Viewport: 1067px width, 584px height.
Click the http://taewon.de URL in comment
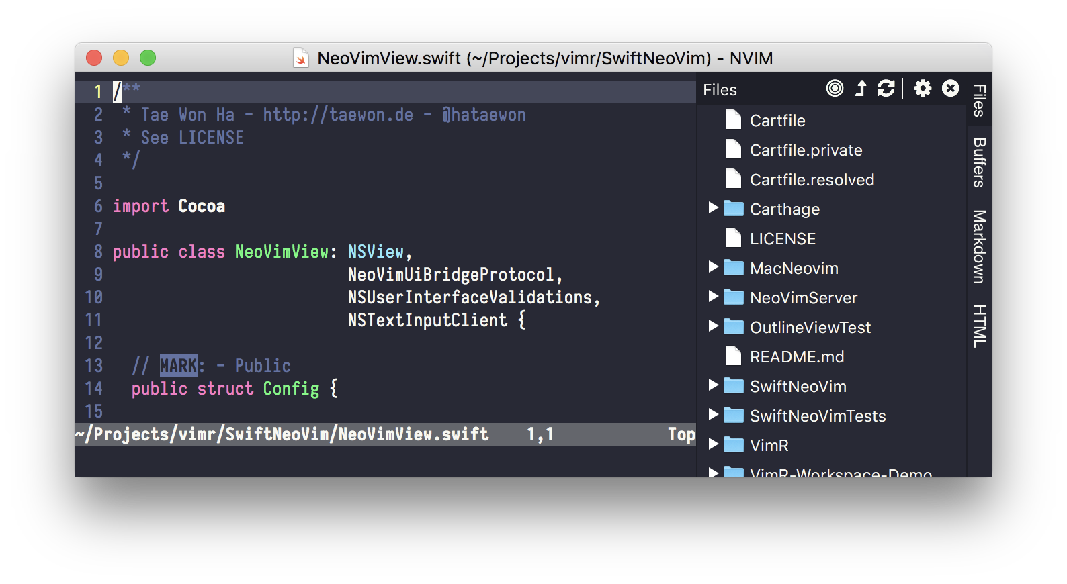338,115
